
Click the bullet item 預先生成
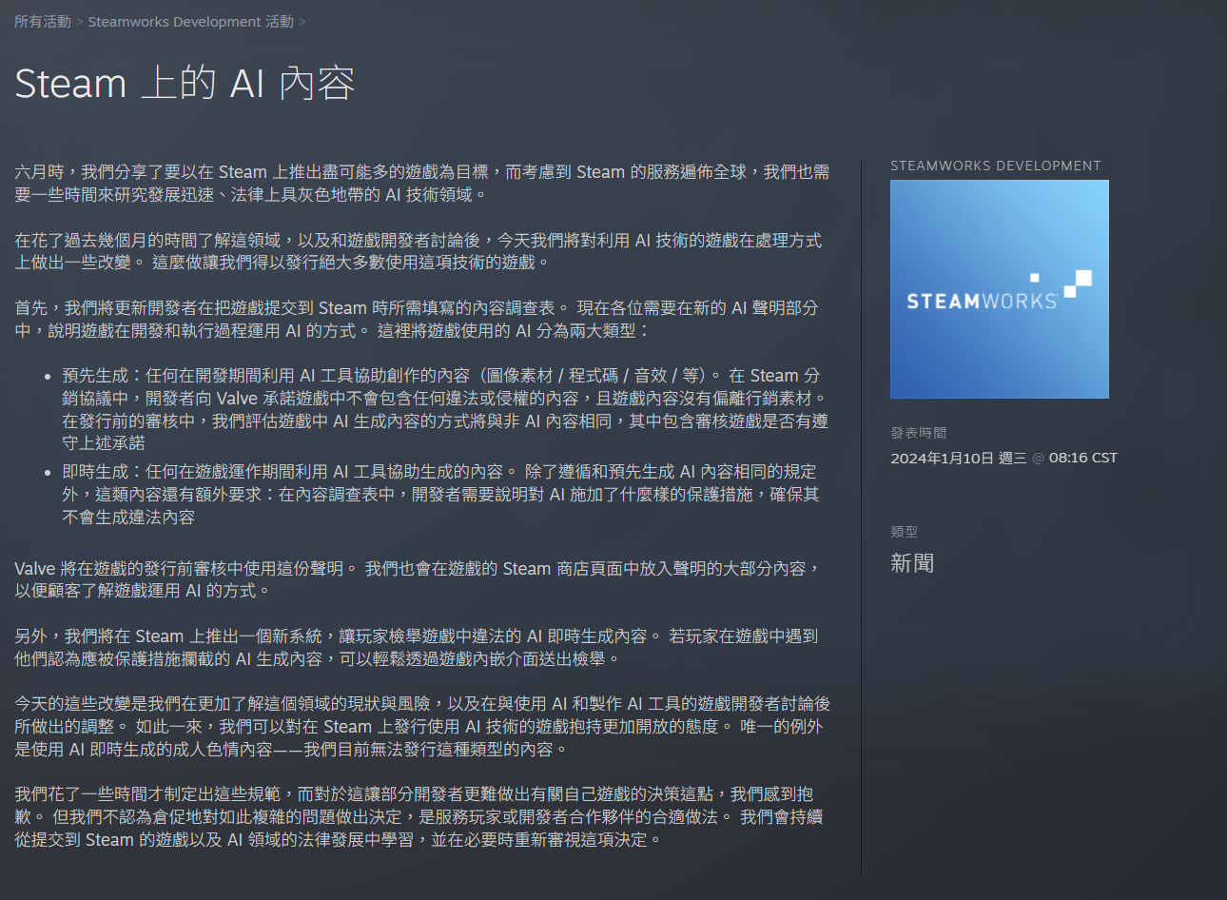point(445,409)
